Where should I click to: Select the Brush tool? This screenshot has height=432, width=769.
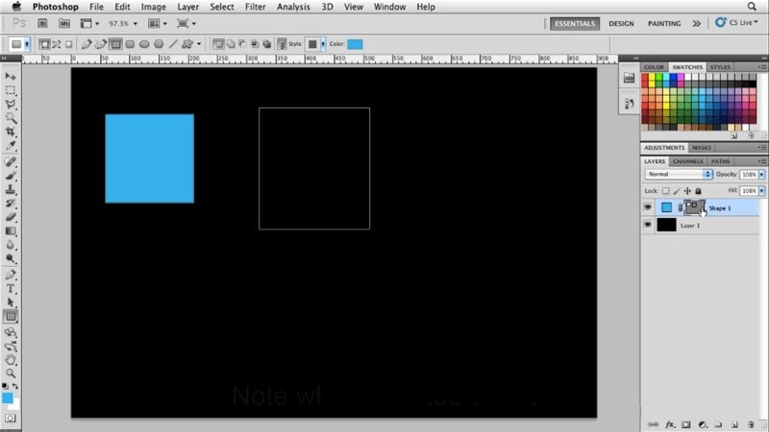[x=11, y=176]
